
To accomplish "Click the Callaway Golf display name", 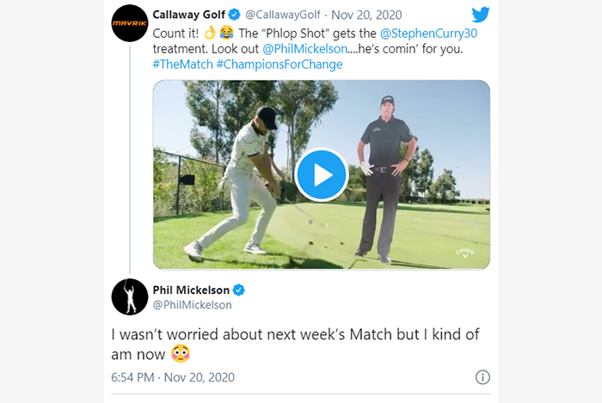I will (189, 15).
